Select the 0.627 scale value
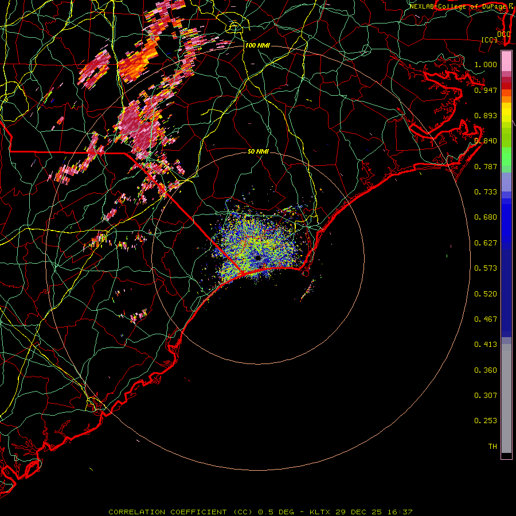 [486, 243]
